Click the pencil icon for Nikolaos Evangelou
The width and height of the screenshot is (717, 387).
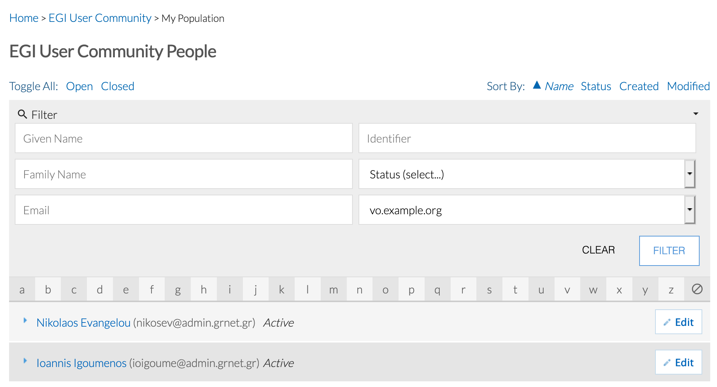667,322
